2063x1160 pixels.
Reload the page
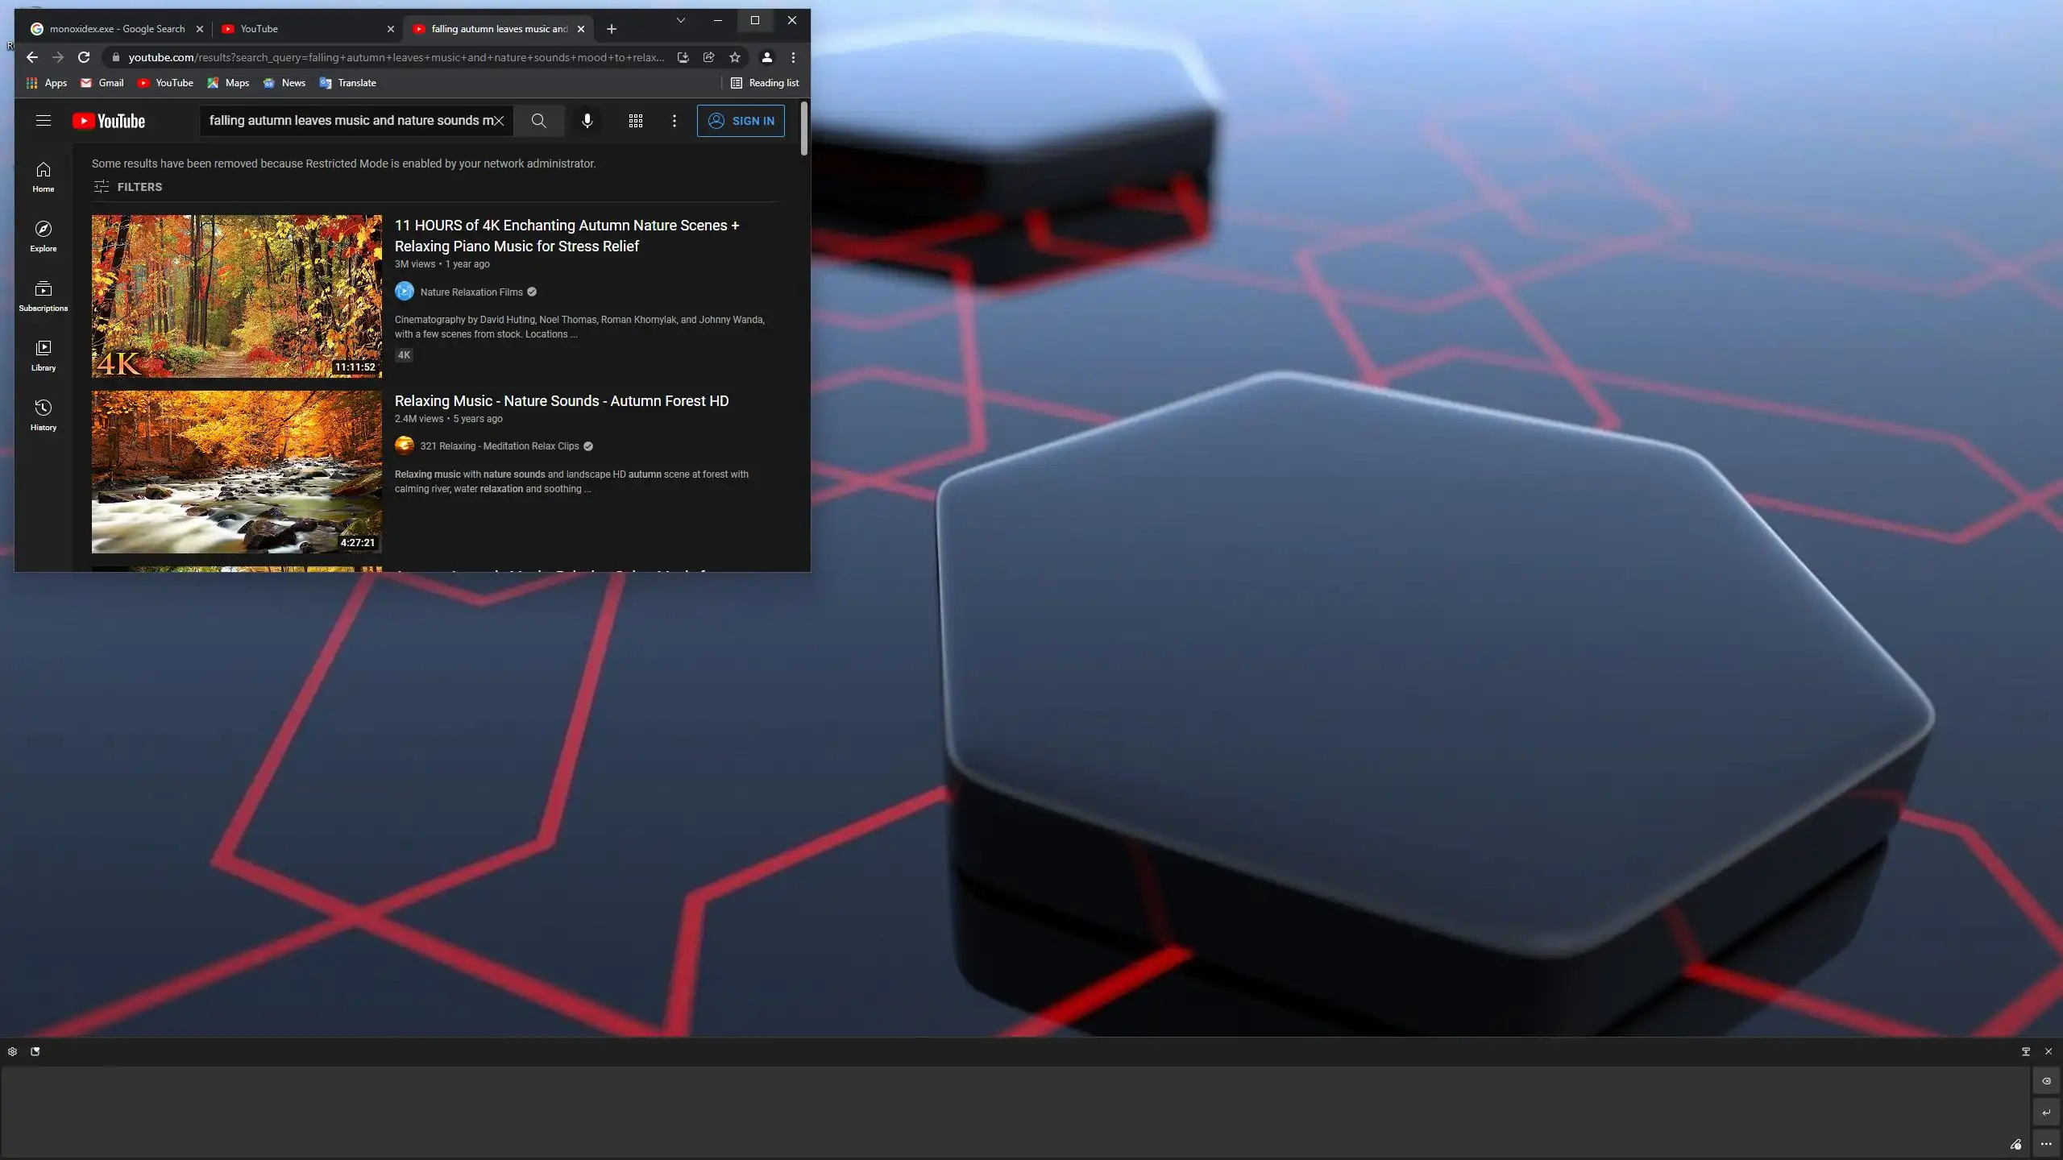coord(84,57)
